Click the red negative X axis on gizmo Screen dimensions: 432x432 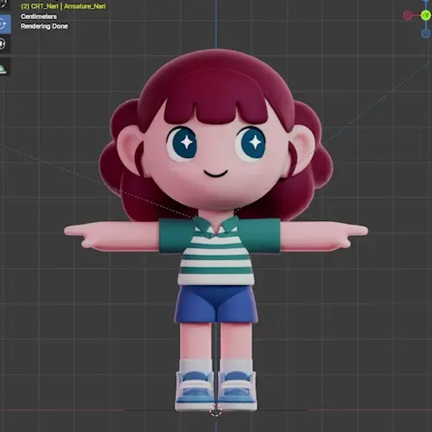pyautogui.click(x=408, y=16)
